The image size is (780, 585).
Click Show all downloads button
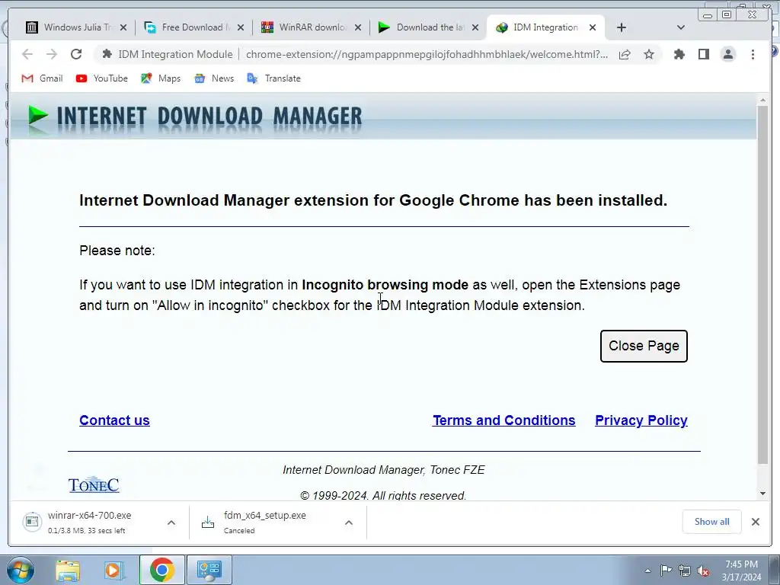coord(712,521)
